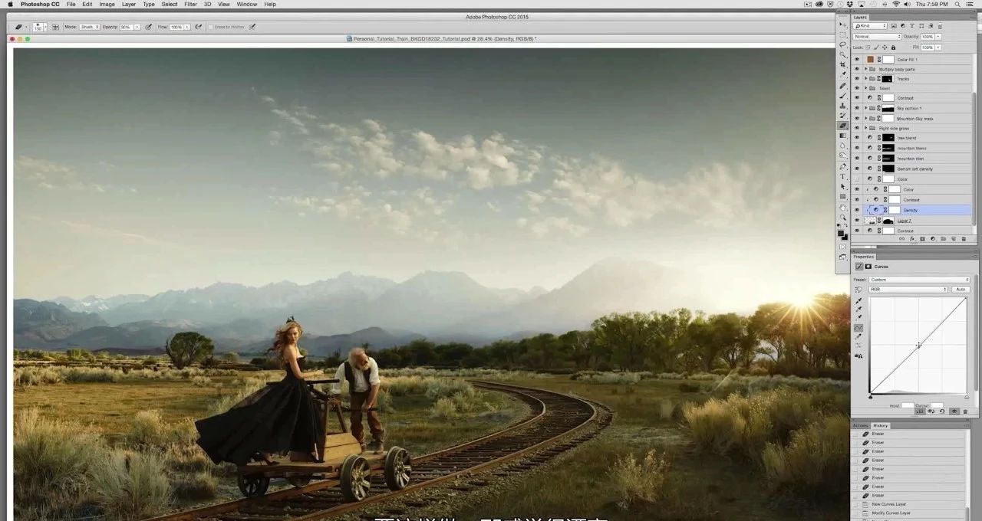The width and height of the screenshot is (982, 521).
Task: Hide the Sky option 1 layer group
Action: 857,108
